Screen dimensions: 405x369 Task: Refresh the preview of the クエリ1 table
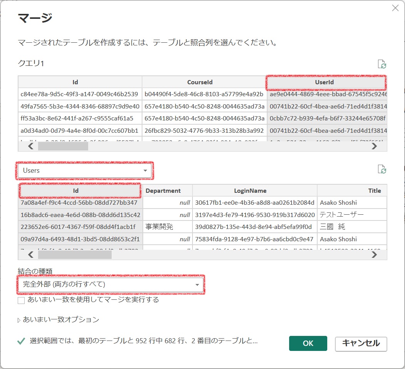point(382,63)
